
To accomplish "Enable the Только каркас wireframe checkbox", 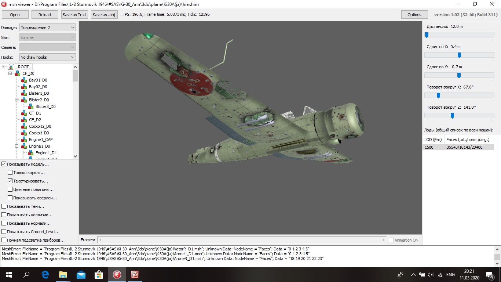I will tap(10, 173).
